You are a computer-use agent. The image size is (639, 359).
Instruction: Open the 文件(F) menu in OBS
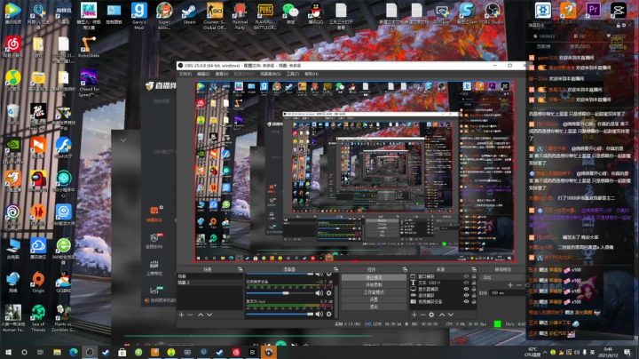pos(185,74)
